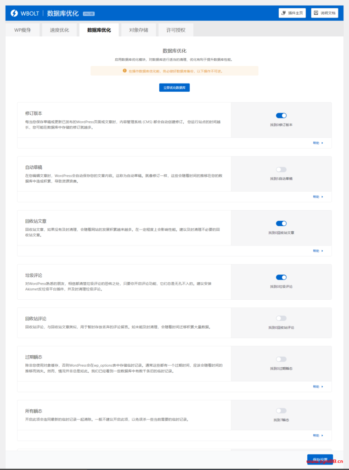This screenshot has height=470, width=349.
Task: Click the 找到5自动草稿 status text
Action: click(281, 179)
